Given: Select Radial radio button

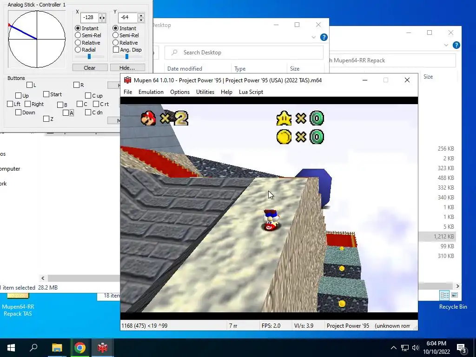Looking at the screenshot, I should click(x=78, y=50).
